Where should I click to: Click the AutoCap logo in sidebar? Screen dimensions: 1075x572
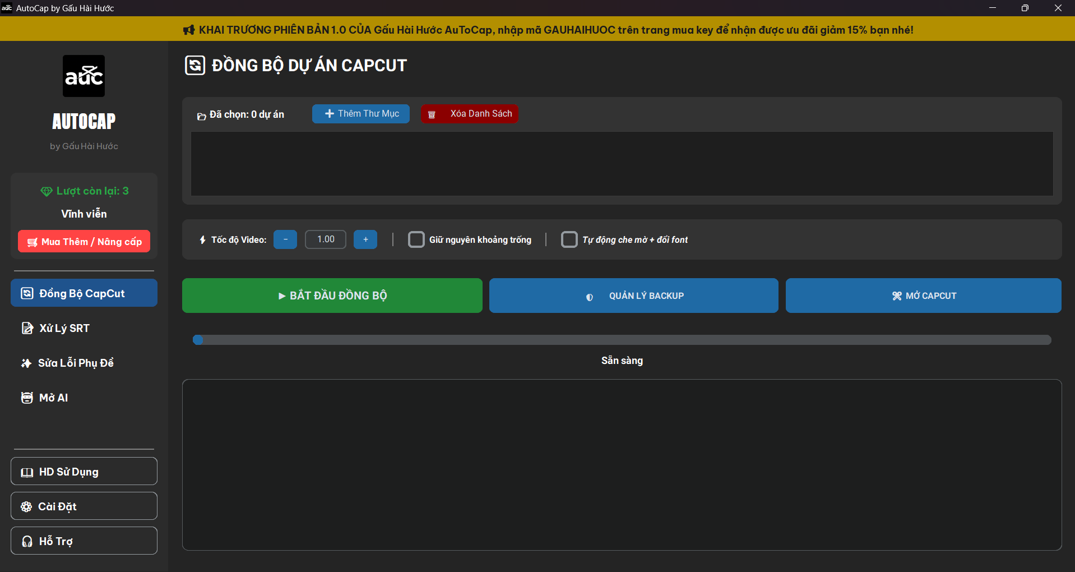pyautogui.click(x=84, y=76)
